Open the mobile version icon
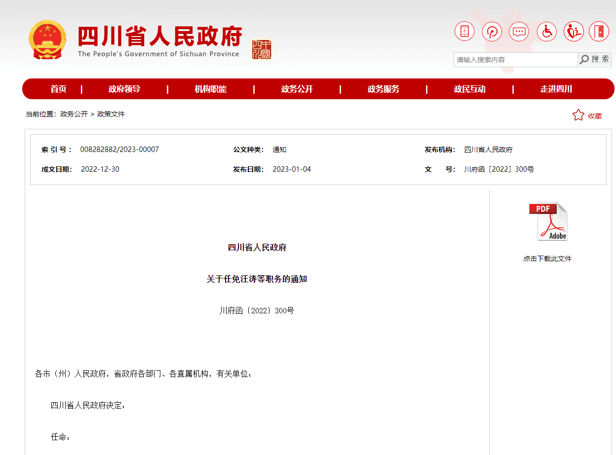 (464, 31)
